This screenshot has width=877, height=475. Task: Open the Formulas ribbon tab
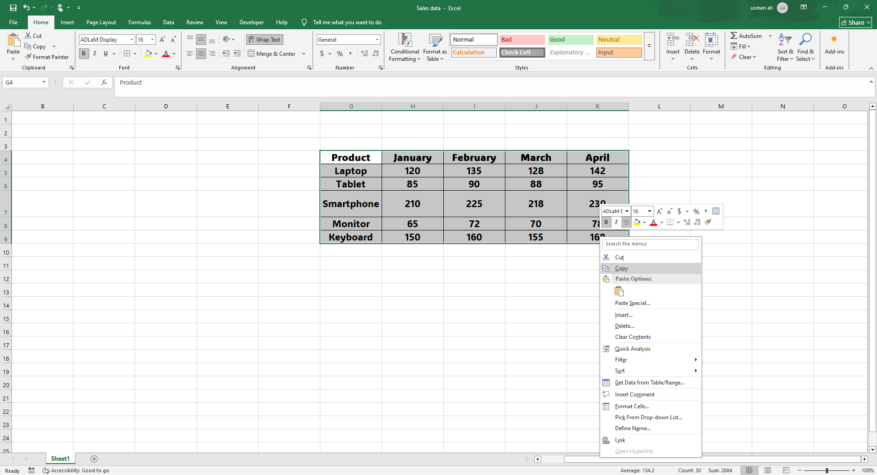tap(139, 22)
